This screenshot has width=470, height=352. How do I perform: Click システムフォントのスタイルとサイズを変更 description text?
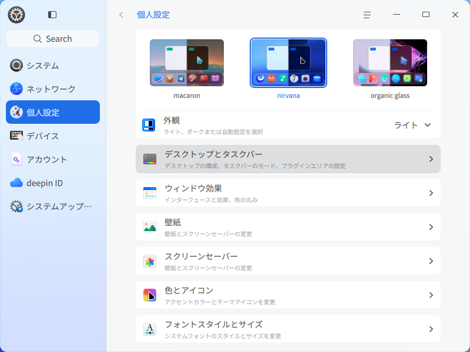coord(223,336)
